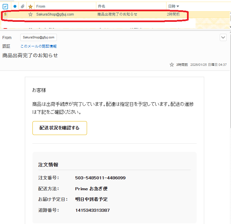Click date 2026/01/25 日曜日 04:37

click(208, 65)
